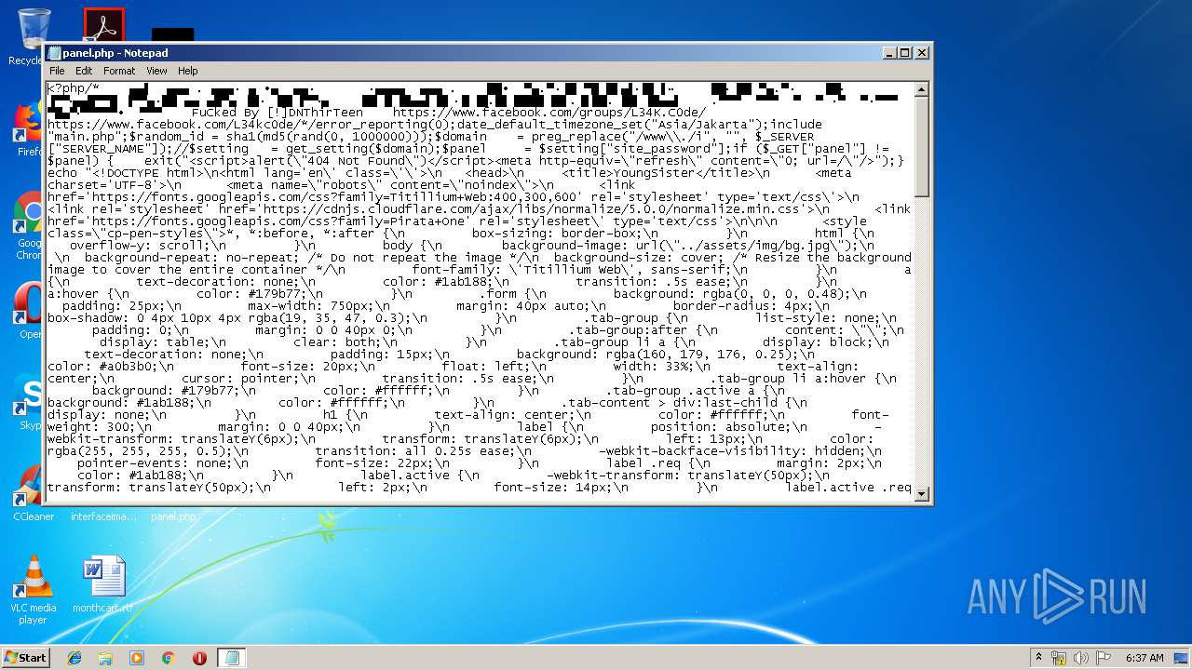Screen dimensions: 1192x670
Task: Open the Help menu in Notepad
Action: click(x=188, y=71)
